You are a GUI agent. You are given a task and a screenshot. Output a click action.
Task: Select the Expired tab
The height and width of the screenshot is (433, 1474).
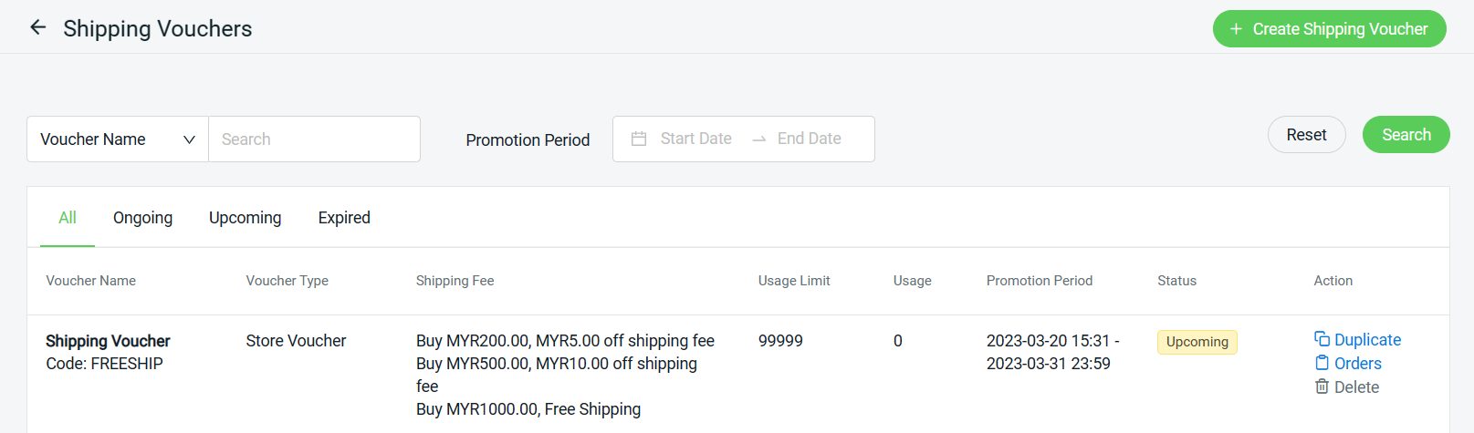(344, 218)
